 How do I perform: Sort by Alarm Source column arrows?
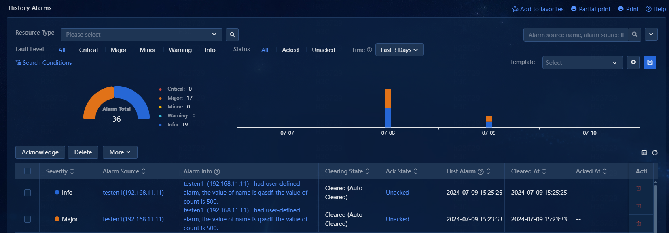click(144, 171)
